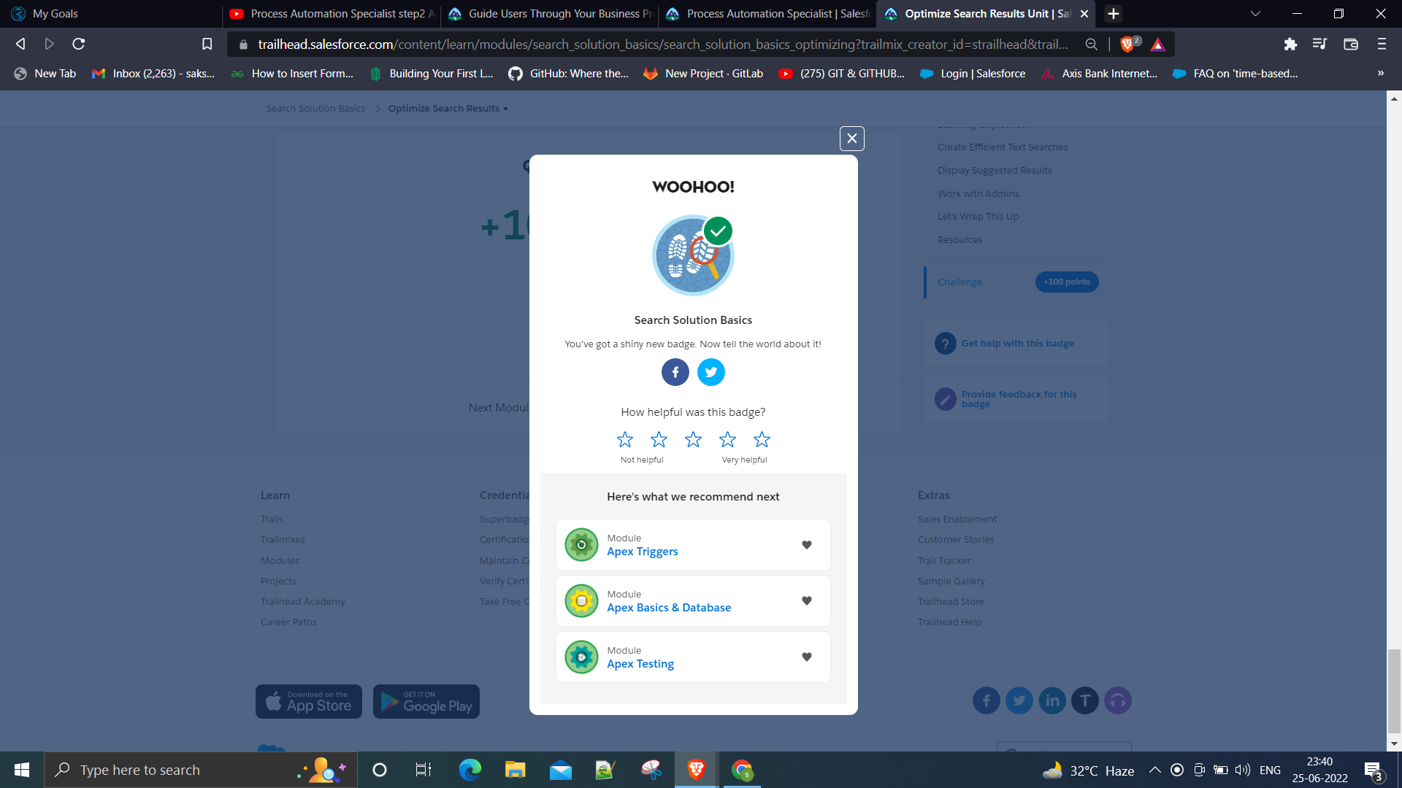The image size is (1402, 788).
Task: Favorite the Apex Basics & Database module
Action: pyautogui.click(x=807, y=601)
